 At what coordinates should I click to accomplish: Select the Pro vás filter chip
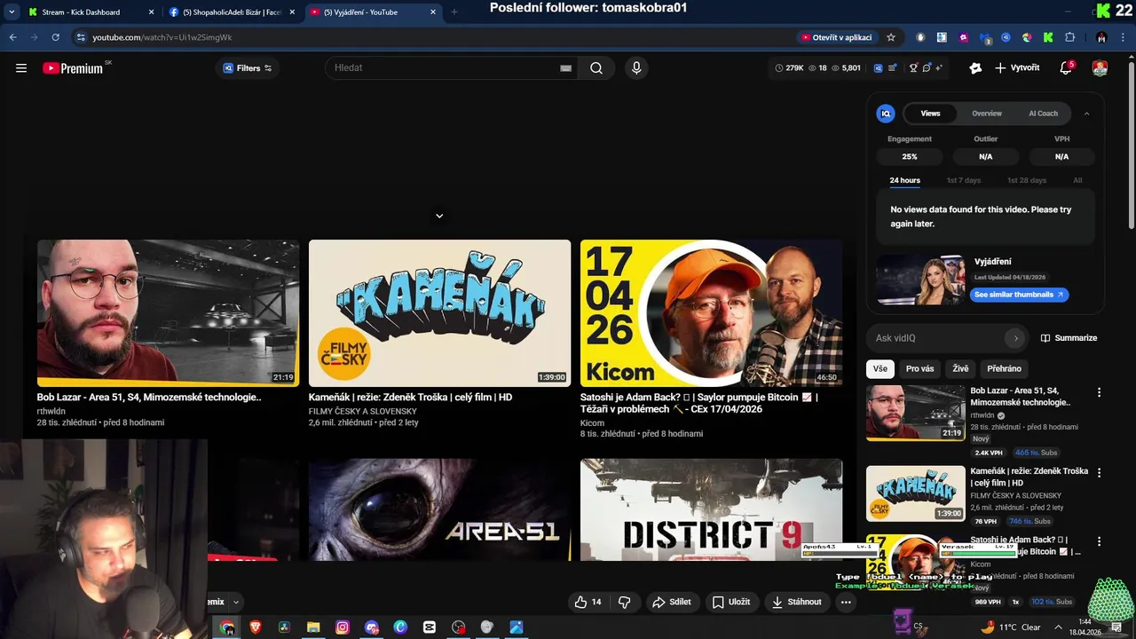(x=919, y=368)
